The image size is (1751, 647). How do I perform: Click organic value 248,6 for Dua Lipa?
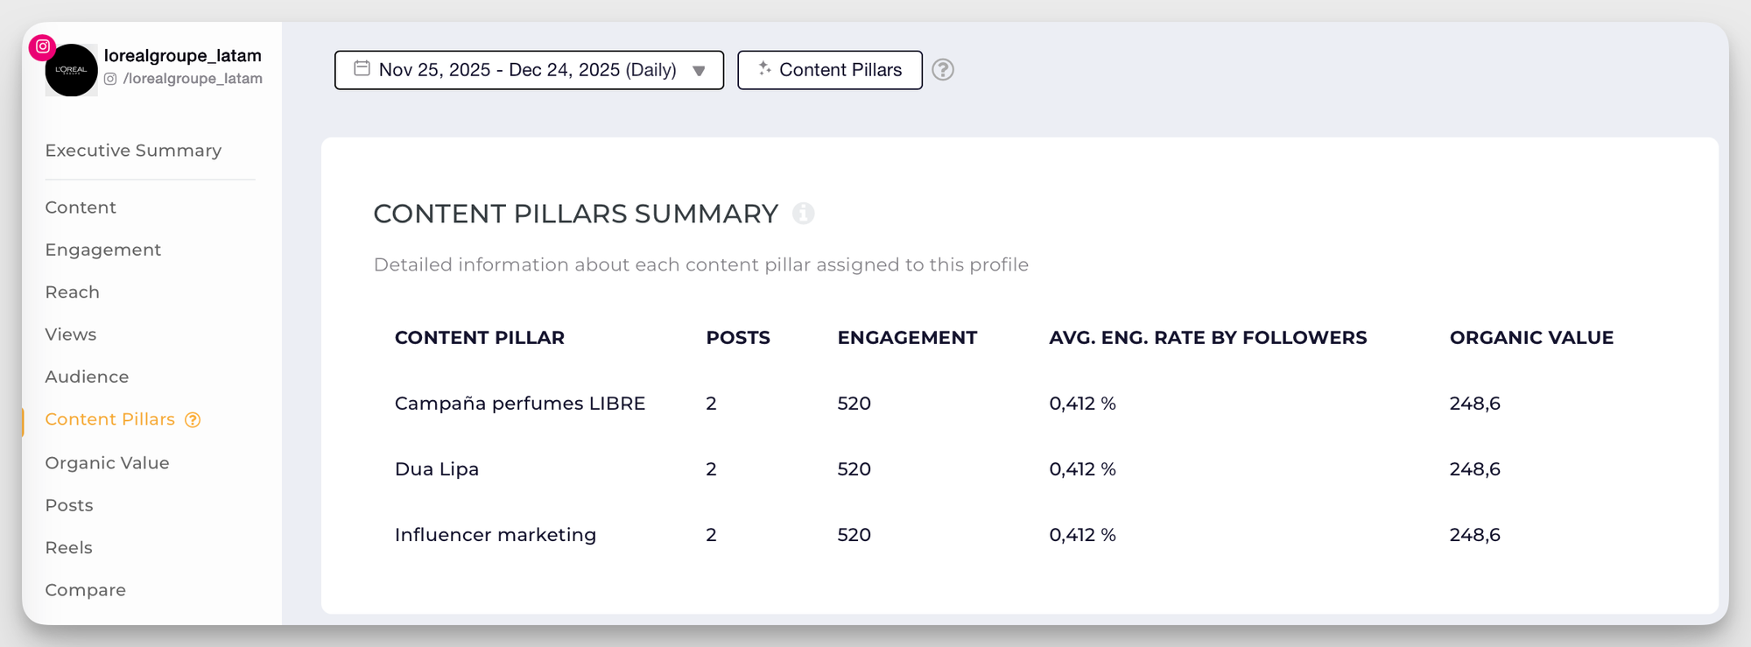pyautogui.click(x=1475, y=469)
